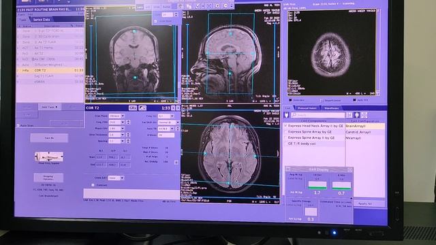
Task: Check Express Spine Array by GE
Action: (285, 132)
